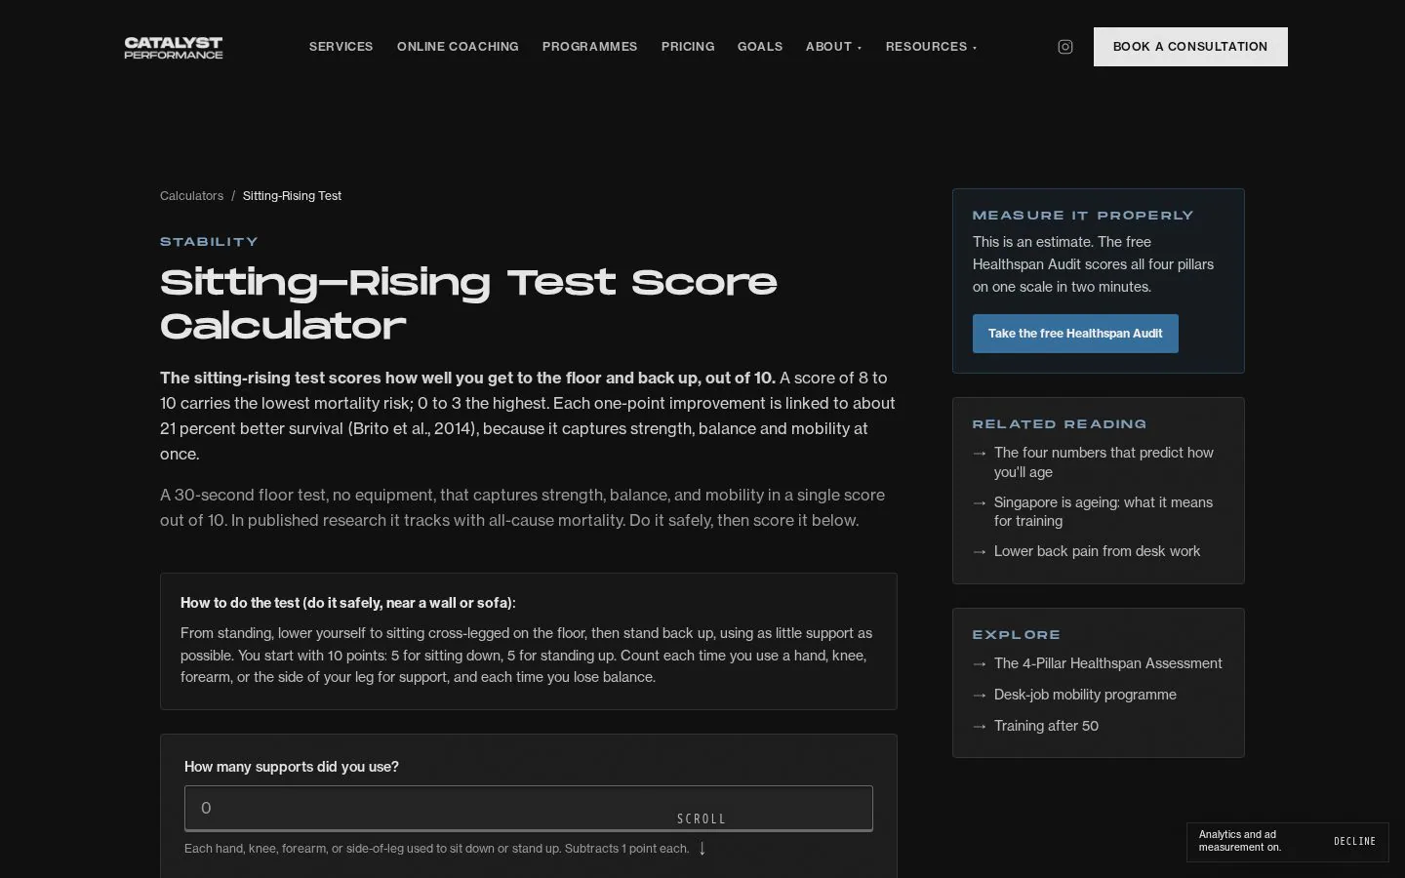Read 'Singapore is ageing' article
Screen dimensions: 1405x878
click(1104, 511)
